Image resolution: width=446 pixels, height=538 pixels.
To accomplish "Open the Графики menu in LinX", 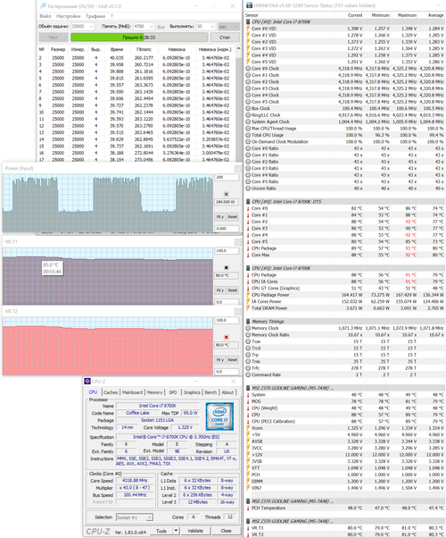I will tap(95, 16).
